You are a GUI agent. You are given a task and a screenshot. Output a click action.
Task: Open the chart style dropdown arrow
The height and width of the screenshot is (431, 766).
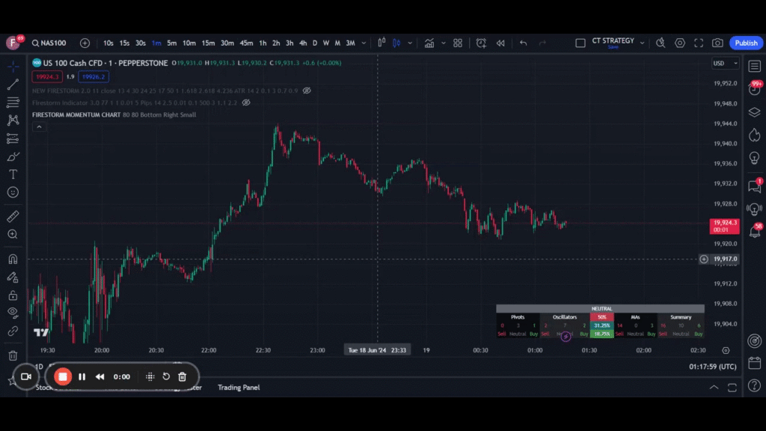coord(410,43)
